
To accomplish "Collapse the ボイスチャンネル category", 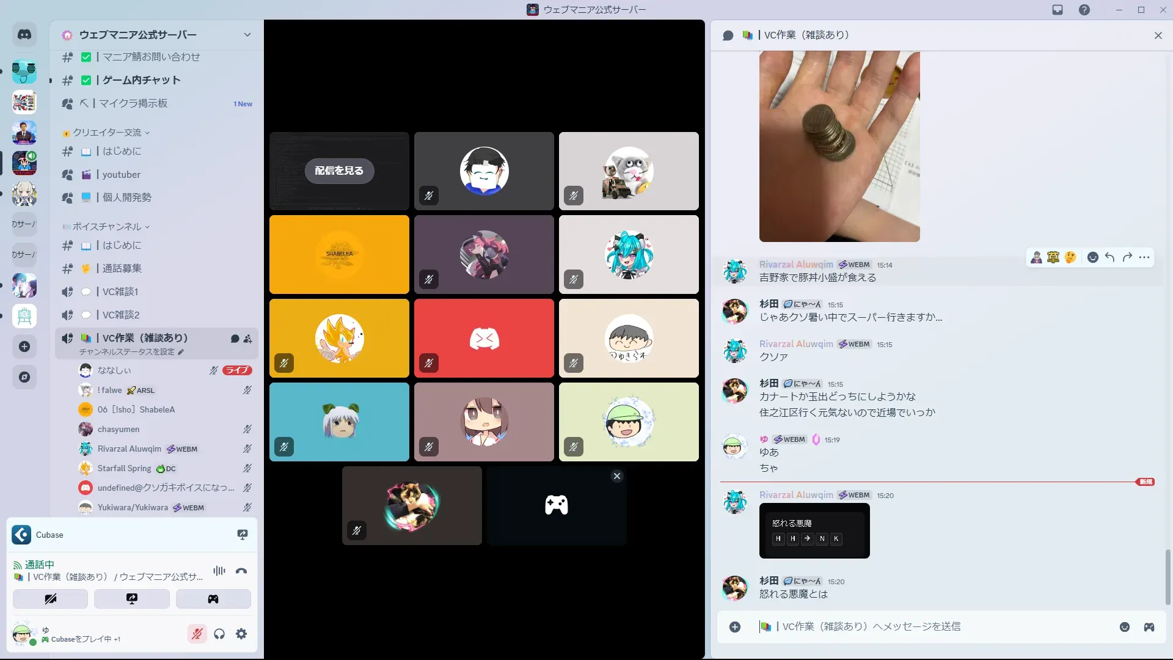I will 107,227.
